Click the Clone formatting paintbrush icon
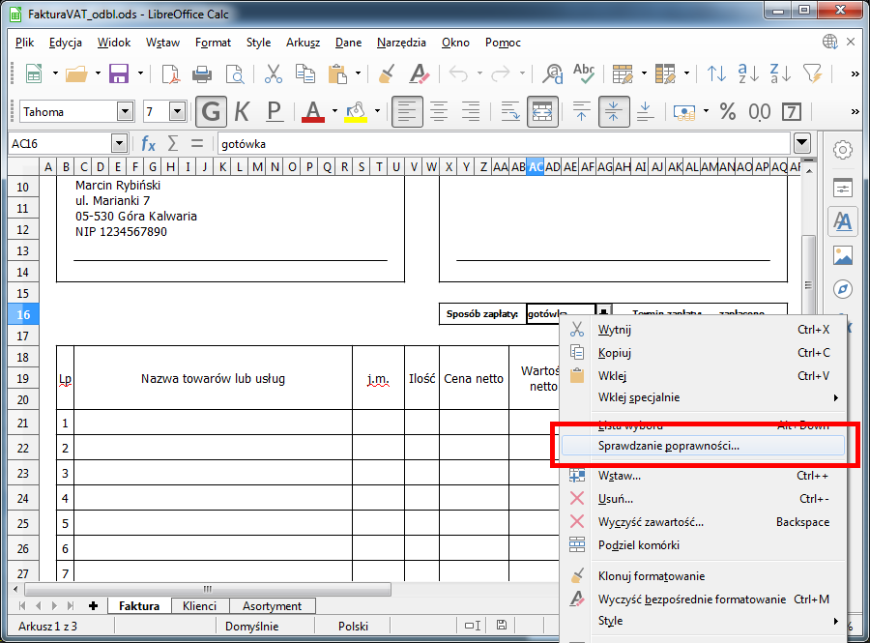Viewport: 870px width, 643px height. point(387,74)
